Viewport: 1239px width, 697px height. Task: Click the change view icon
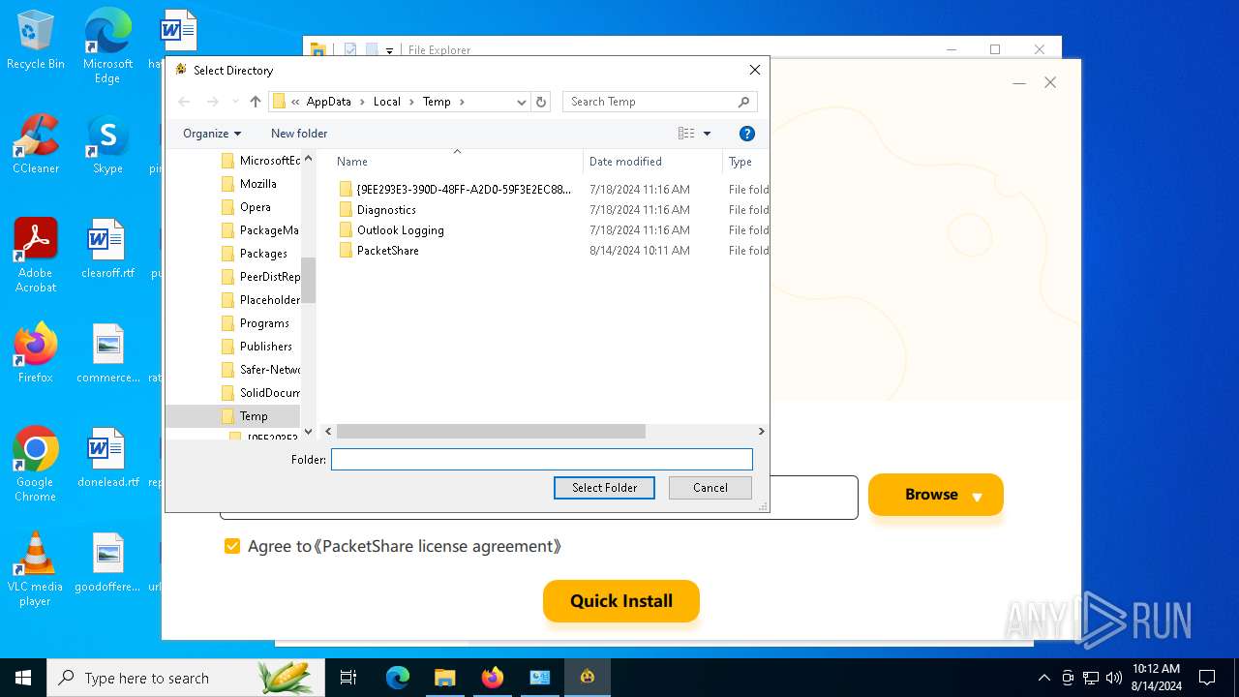(686, 134)
